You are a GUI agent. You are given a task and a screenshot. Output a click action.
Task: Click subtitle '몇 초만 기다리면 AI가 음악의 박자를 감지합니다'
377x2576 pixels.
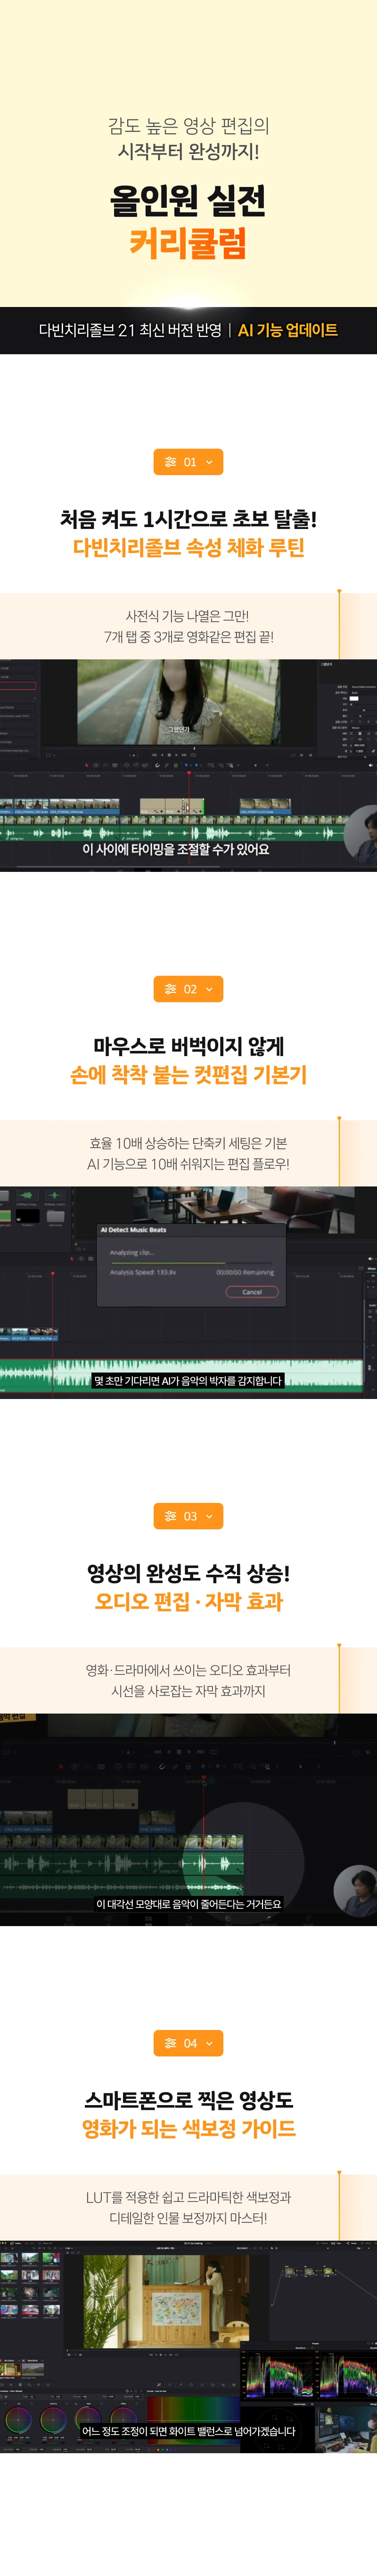pyautogui.click(x=188, y=1381)
